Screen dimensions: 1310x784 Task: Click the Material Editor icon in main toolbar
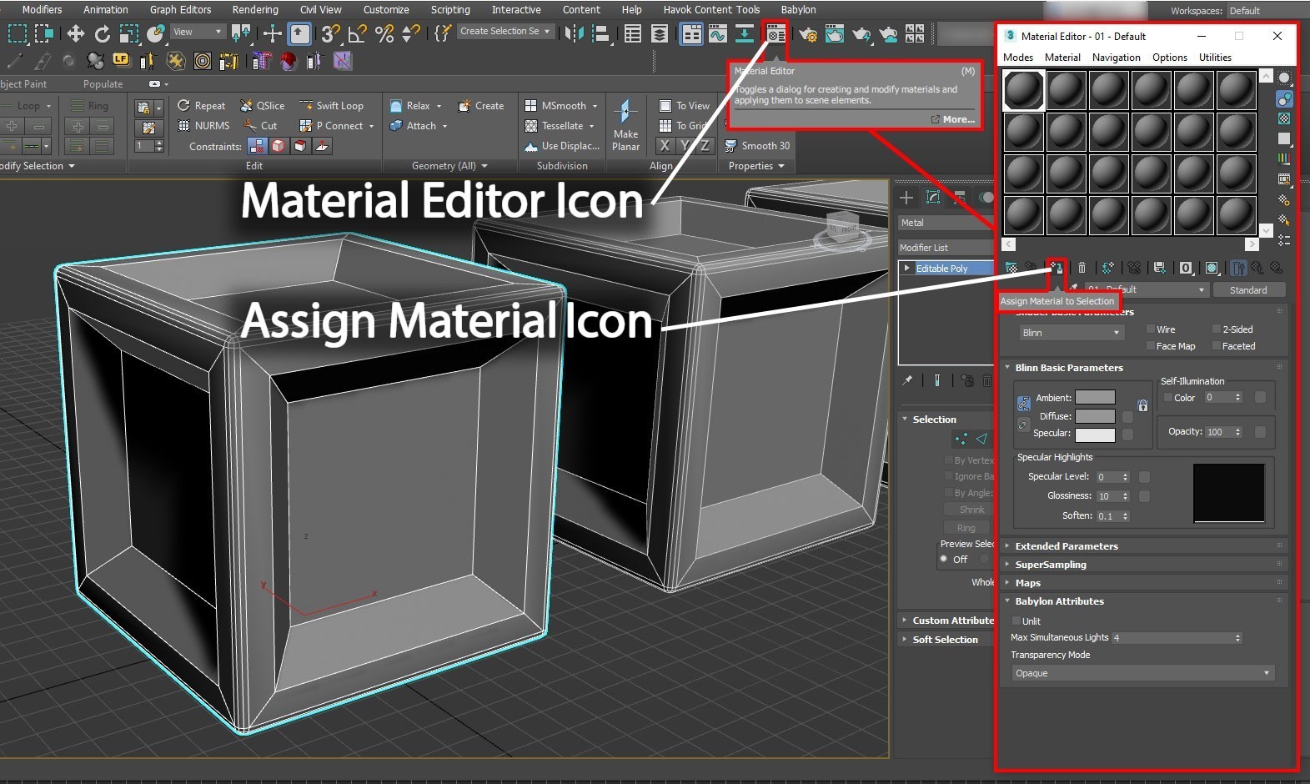[775, 34]
